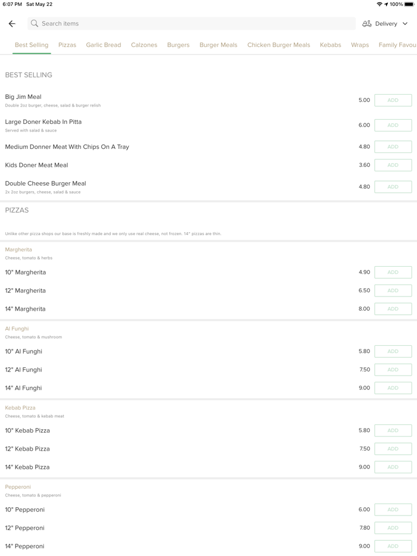Screen dimensions: 417x556
Task: Add the 12" Margherita pizza
Action: click(x=393, y=291)
